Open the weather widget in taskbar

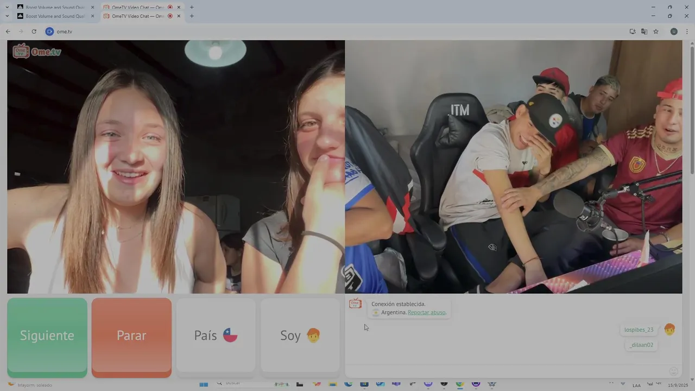pos(30,384)
